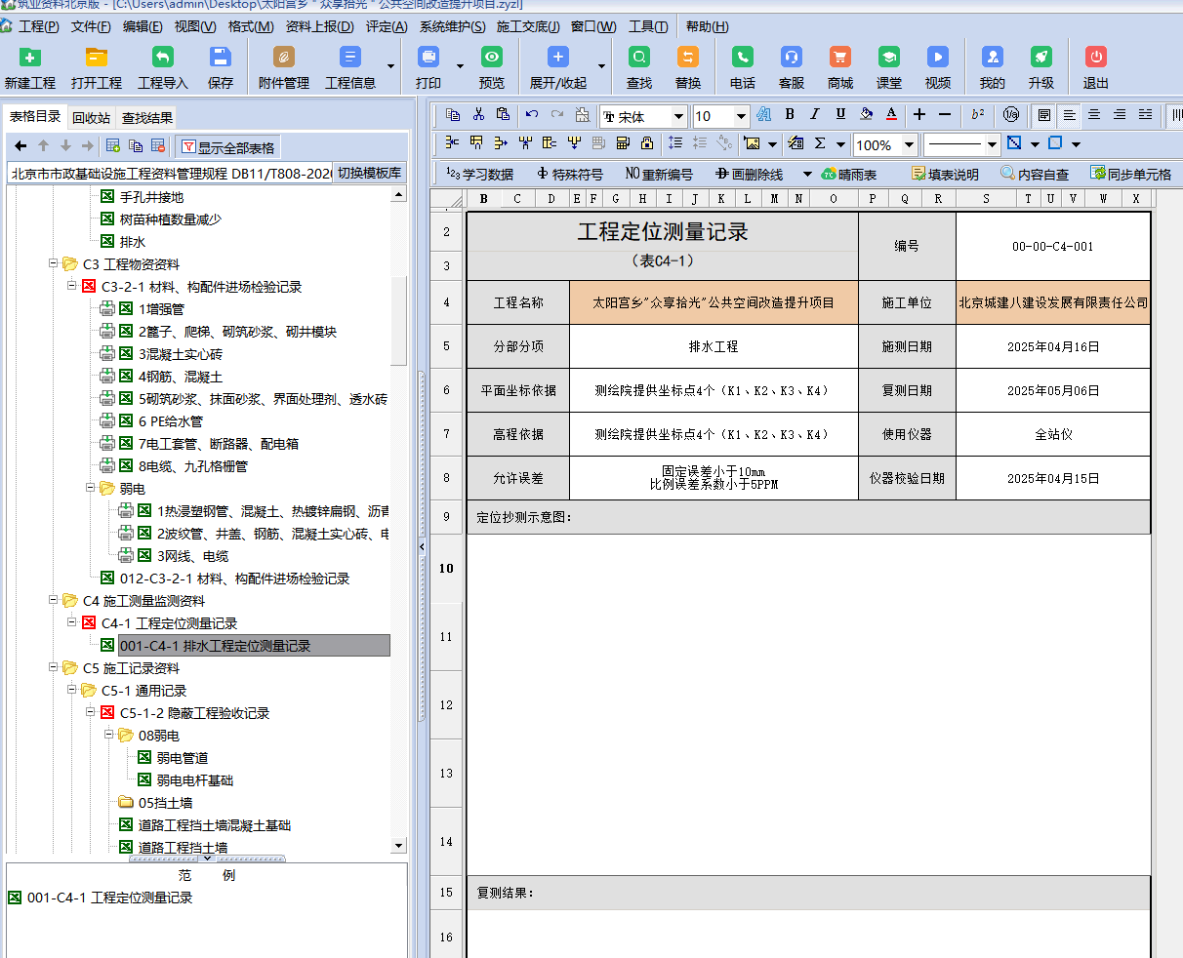Open the 宋体 font dropdown

(678, 117)
